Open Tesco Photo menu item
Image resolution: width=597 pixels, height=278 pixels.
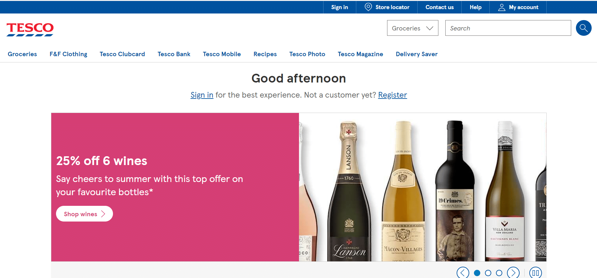click(307, 54)
